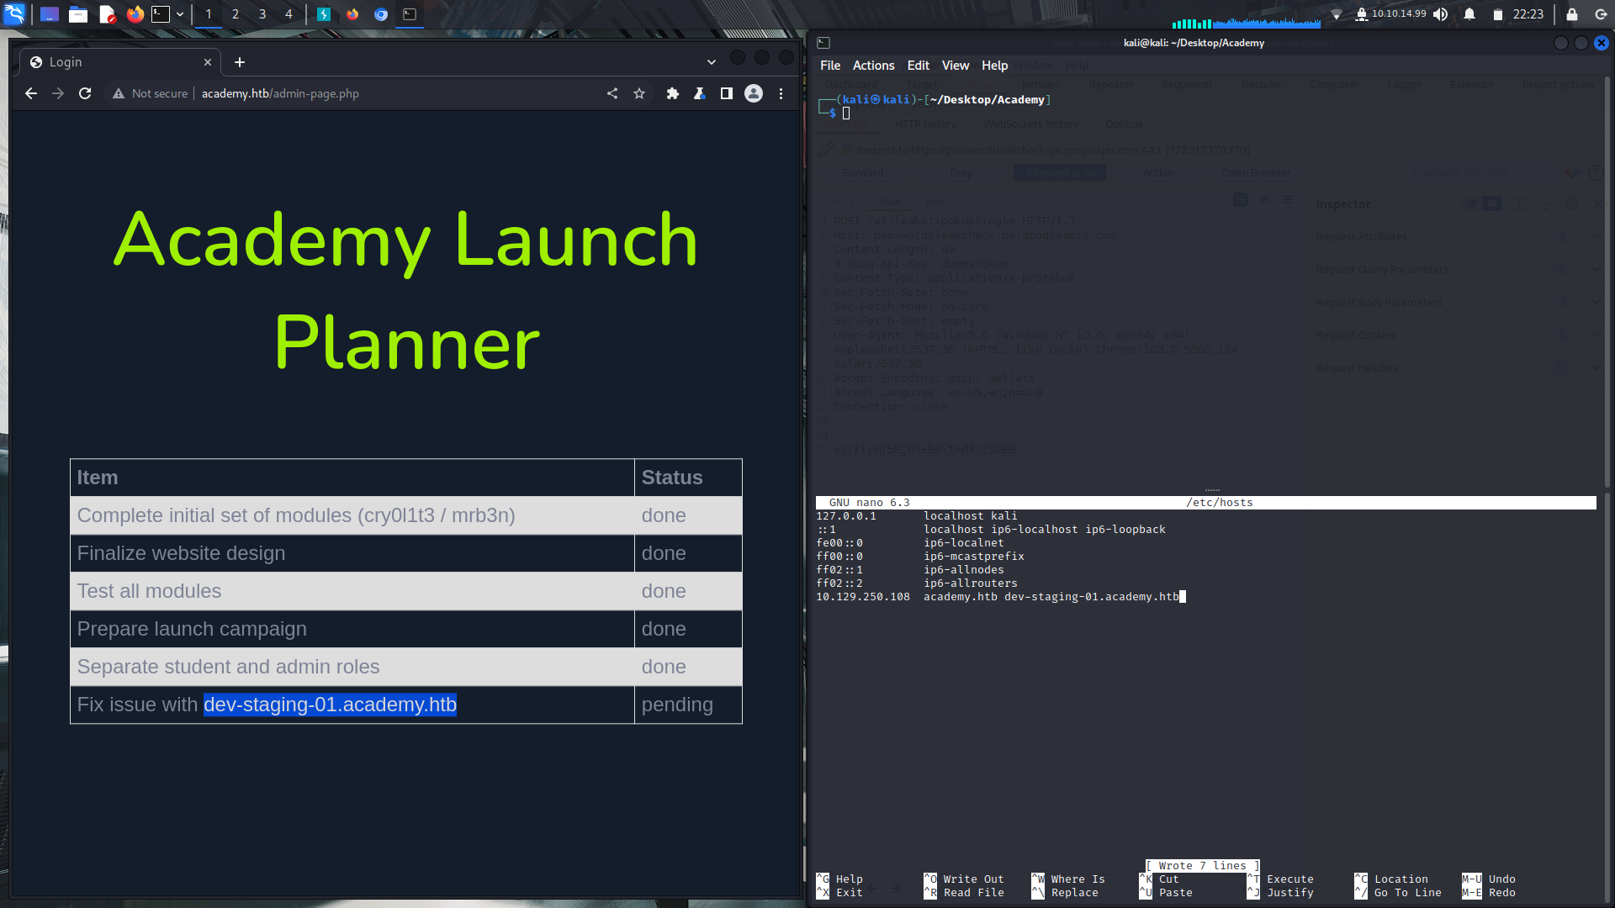Toggle notifications bell in system tray
This screenshot has height=908, width=1615.
1469,14
